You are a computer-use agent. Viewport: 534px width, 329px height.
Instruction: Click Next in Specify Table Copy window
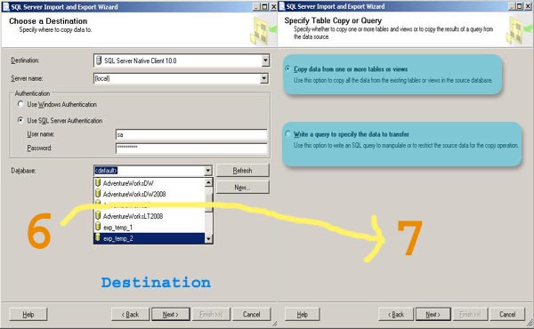(433, 315)
